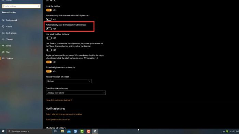The height and width of the screenshot is (134, 239).
Task: Show hidden system tray icons
Action: 224,131
